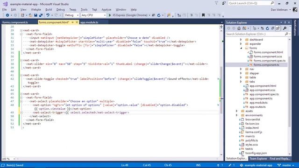Expand the stepper folder
The width and height of the screenshot is (299, 168).
point(241,73)
